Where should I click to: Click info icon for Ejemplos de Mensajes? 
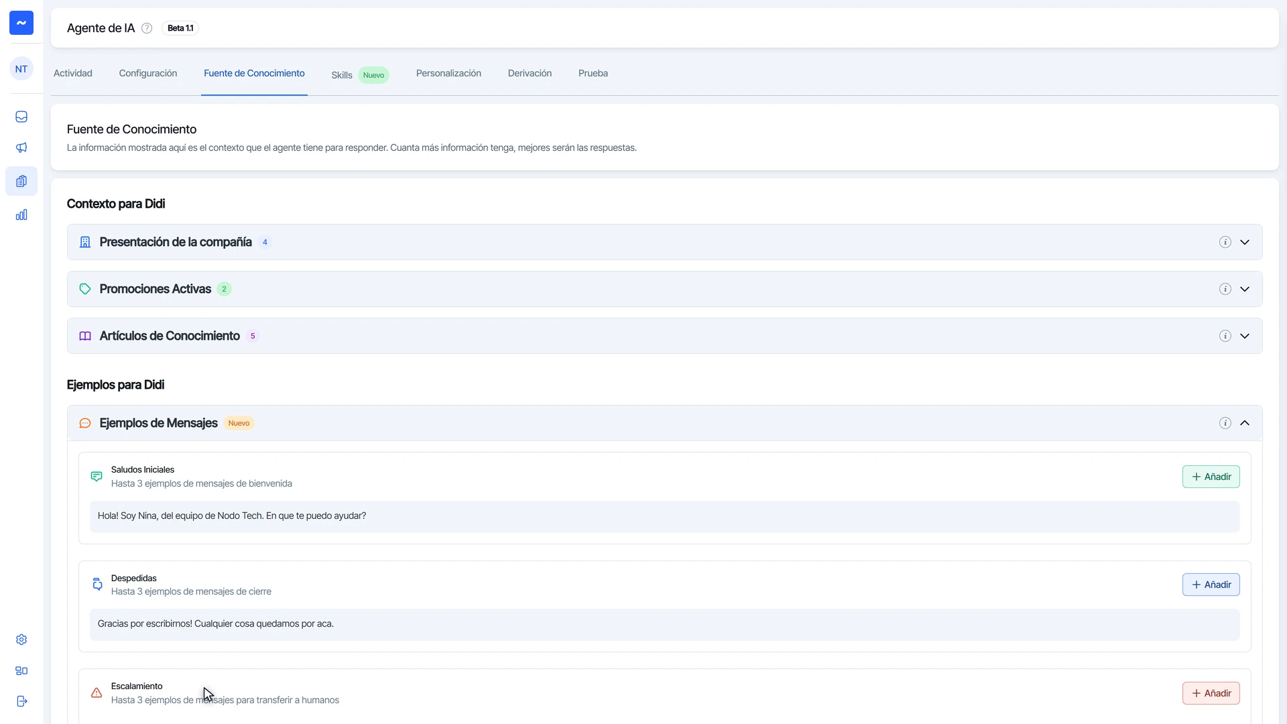coord(1225,423)
